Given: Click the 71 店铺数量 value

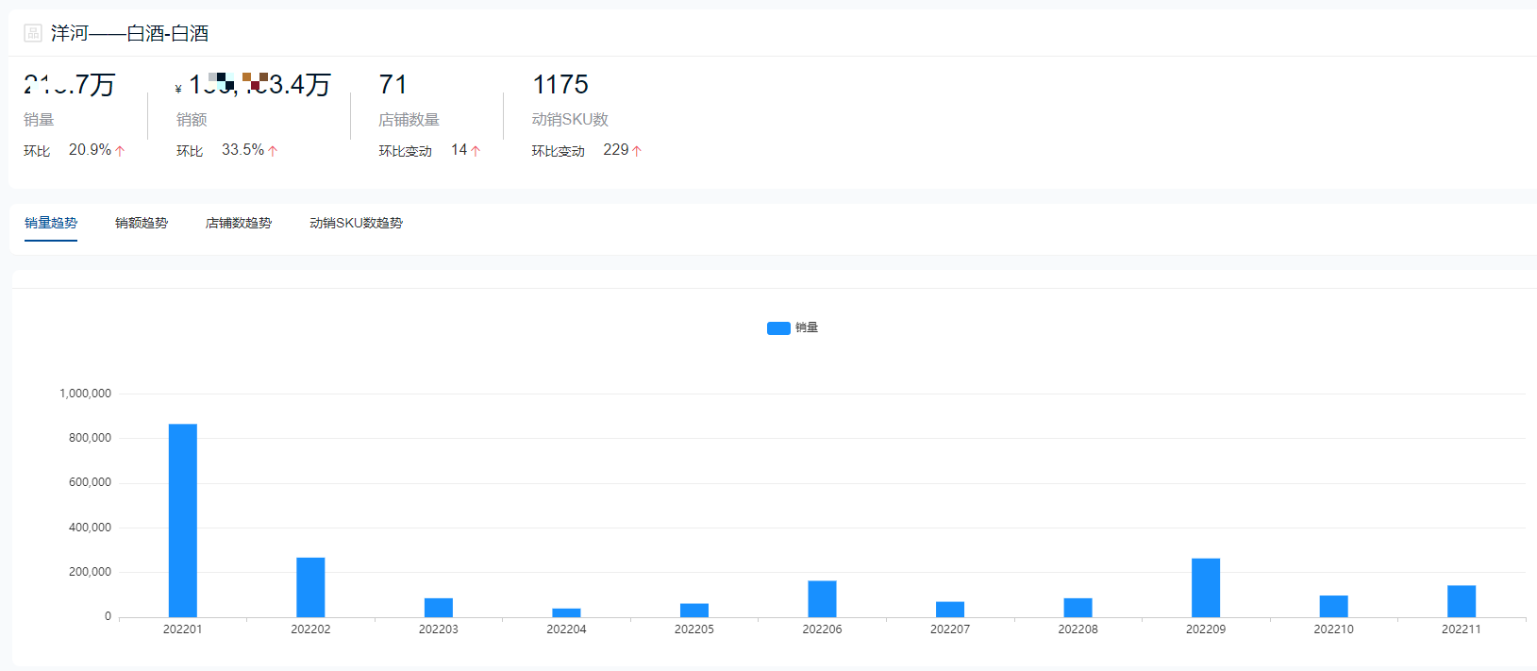Looking at the screenshot, I should (393, 85).
